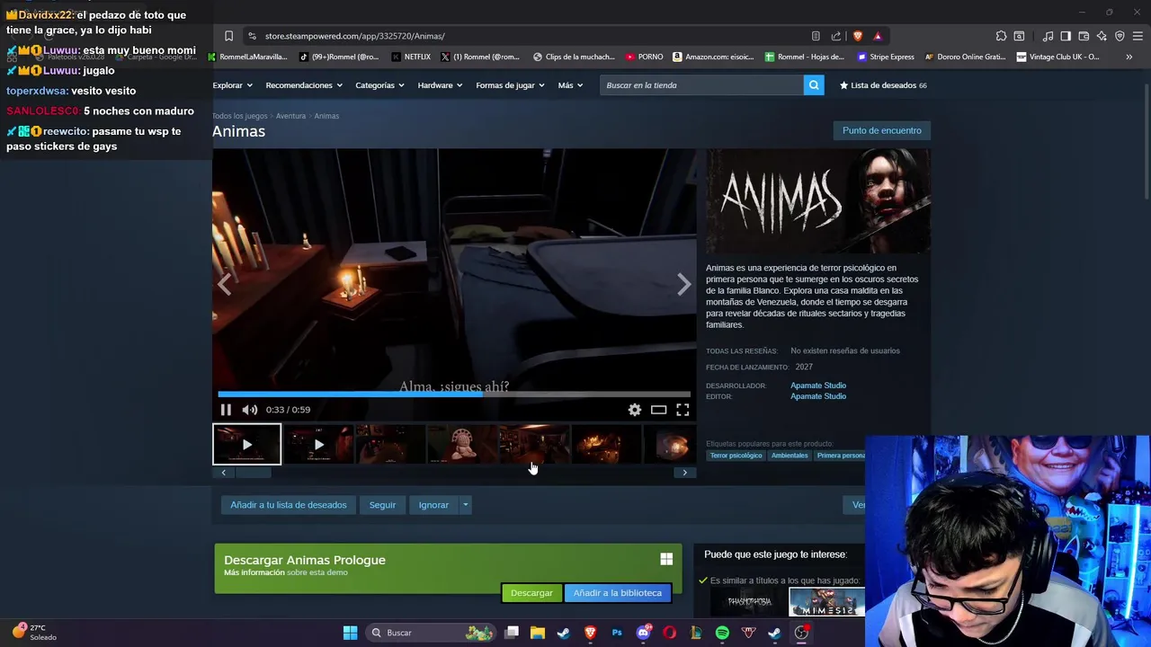The height and width of the screenshot is (647, 1151).
Task: Select the second trailer thumbnail
Action: (x=318, y=445)
